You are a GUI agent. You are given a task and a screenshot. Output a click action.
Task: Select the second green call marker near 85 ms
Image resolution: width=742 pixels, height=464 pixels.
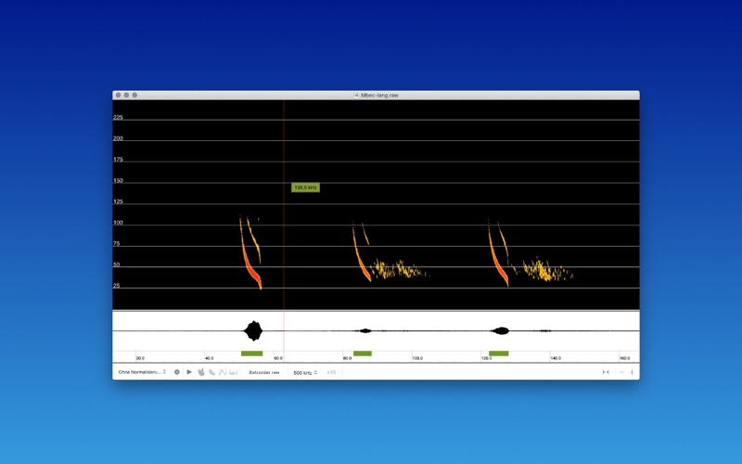click(363, 354)
